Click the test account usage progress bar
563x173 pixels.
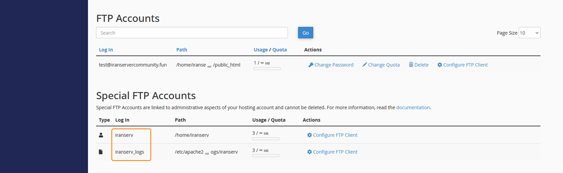tap(267, 69)
